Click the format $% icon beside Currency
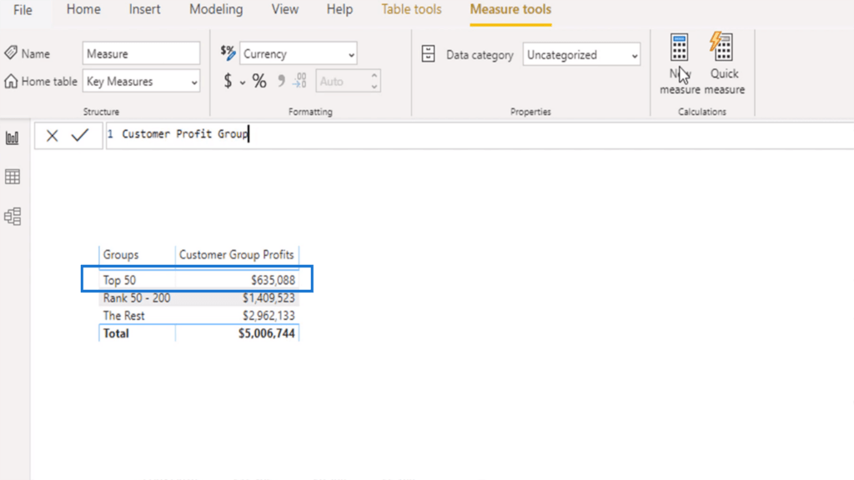This screenshot has height=480, width=854. coord(228,52)
